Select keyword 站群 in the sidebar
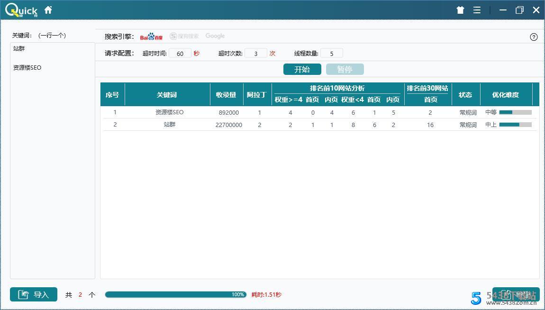 point(19,48)
